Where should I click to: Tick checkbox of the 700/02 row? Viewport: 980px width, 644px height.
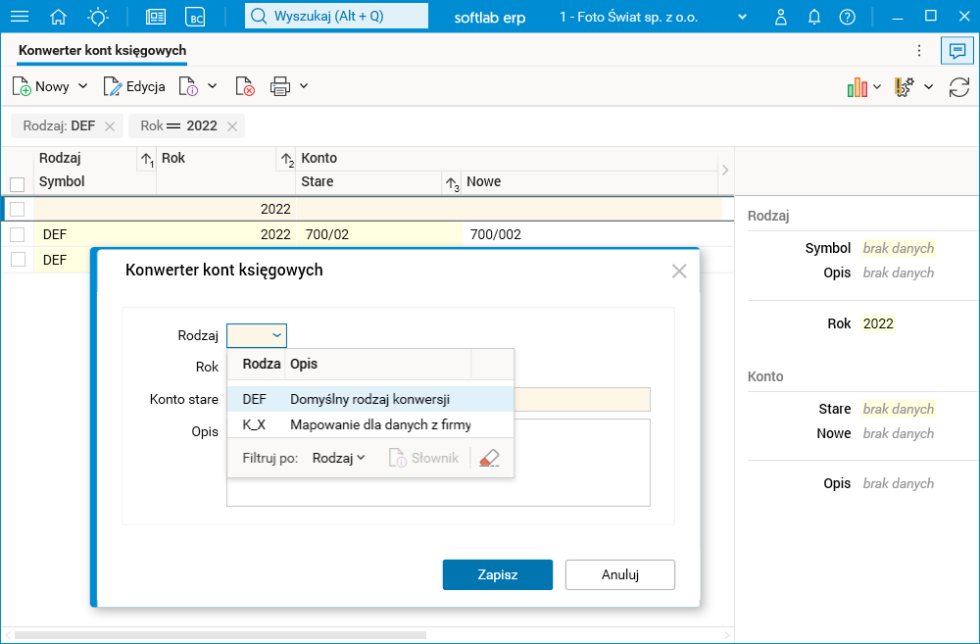click(x=18, y=234)
